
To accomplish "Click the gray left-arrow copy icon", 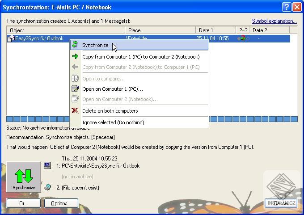I will point(75,67).
